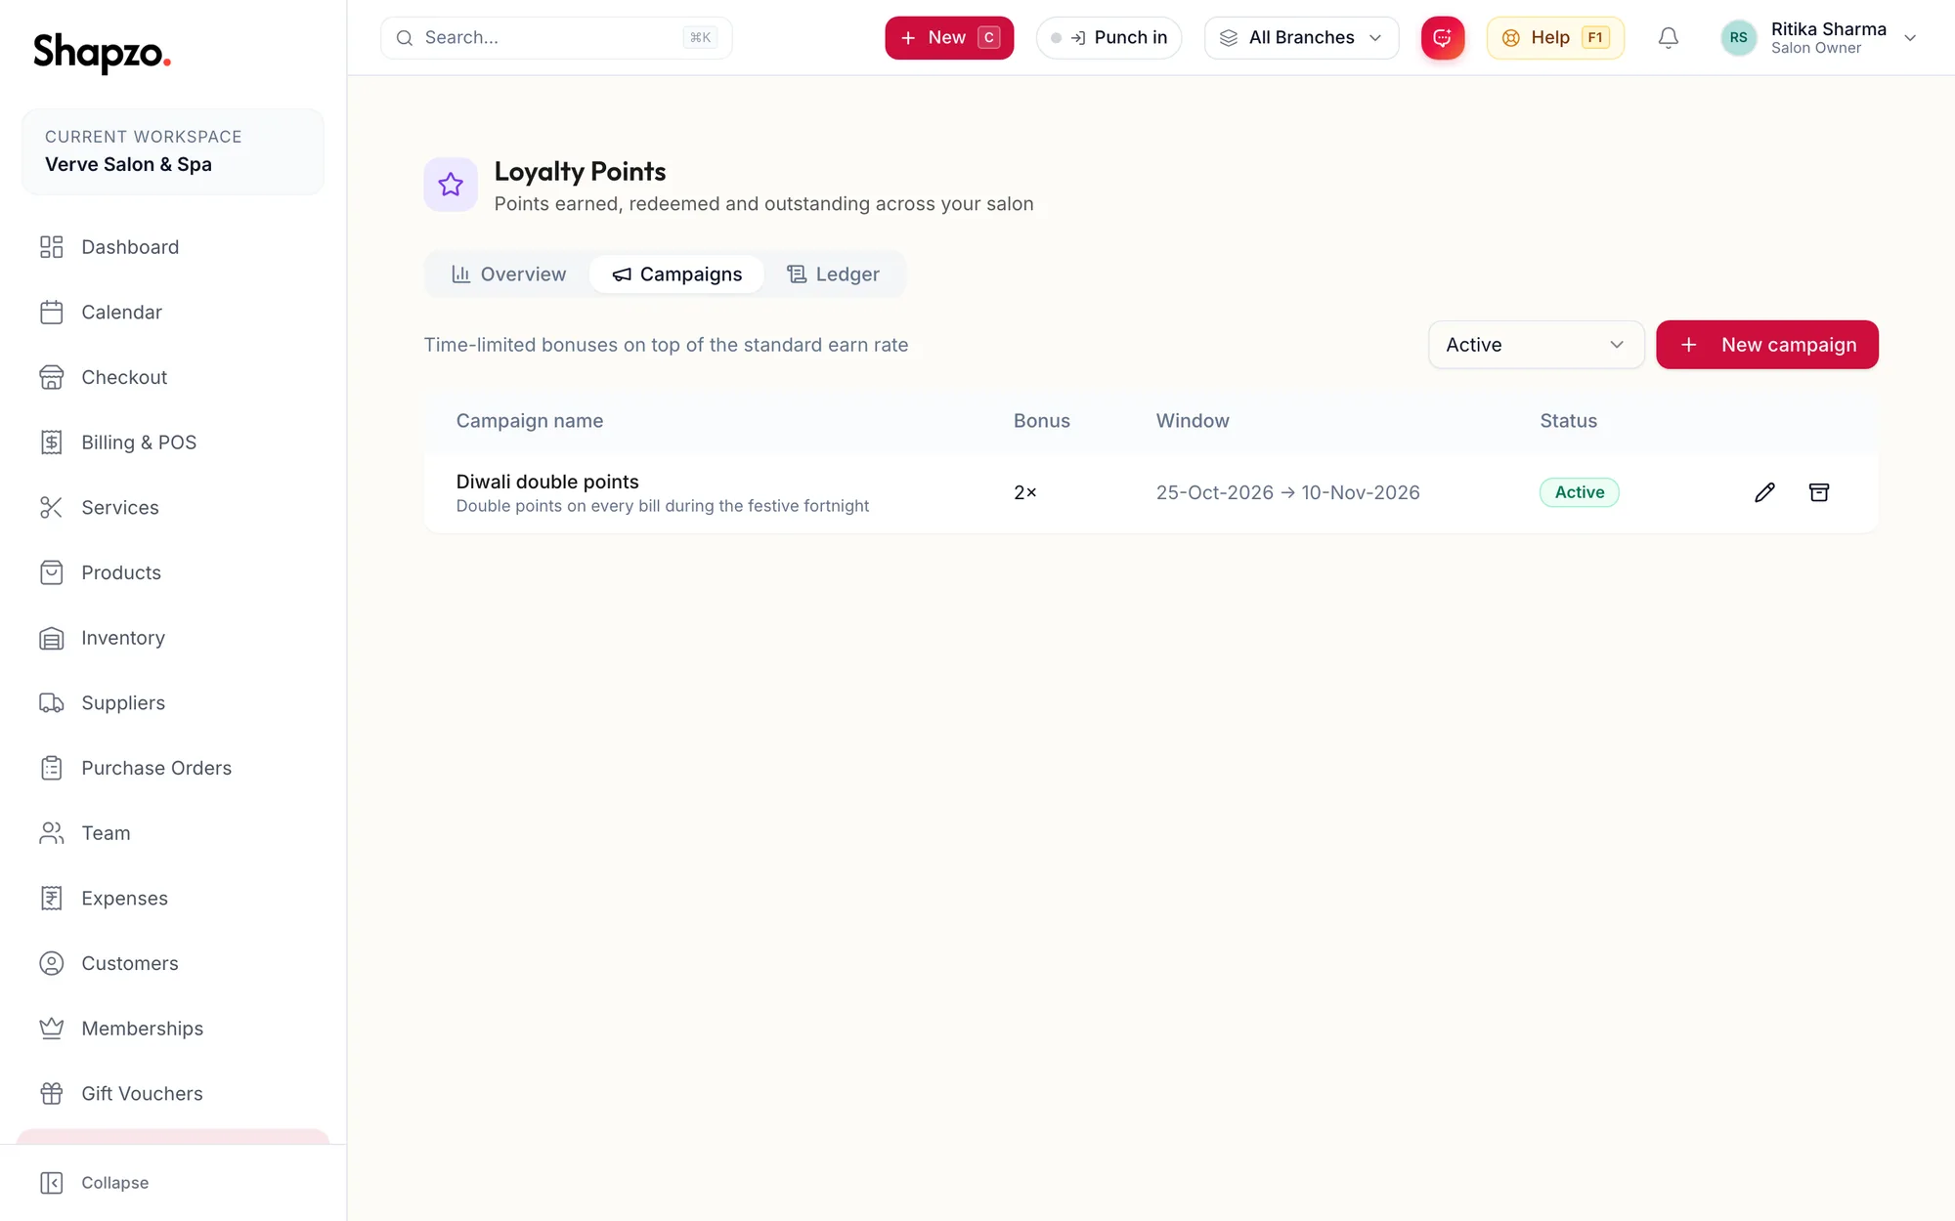
Task: Click the Memberships crown icon
Action: click(52, 1029)
